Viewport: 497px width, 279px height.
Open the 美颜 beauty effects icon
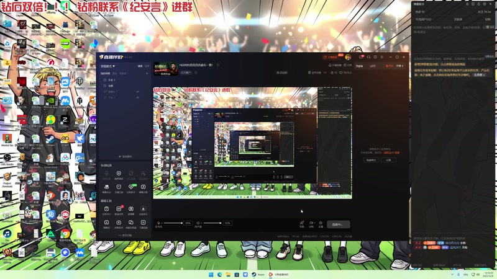pyautogui.click(x=302, y=224)
